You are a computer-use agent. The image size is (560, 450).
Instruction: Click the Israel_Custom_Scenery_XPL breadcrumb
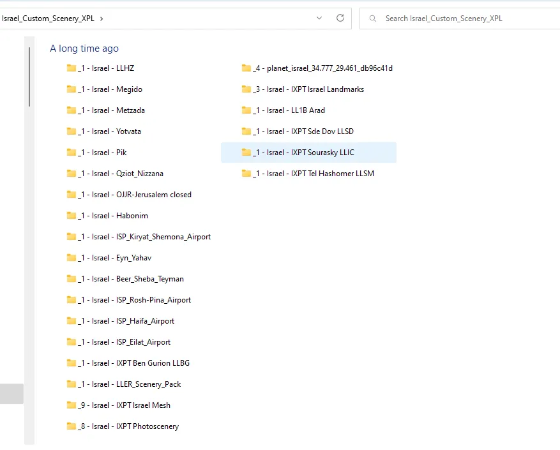(x=48, y=19)
